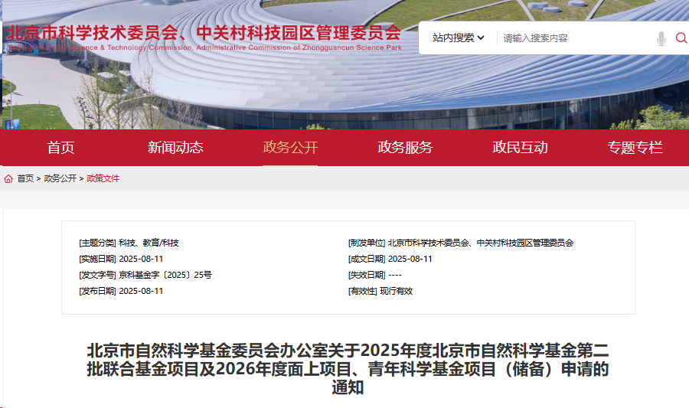Switch to the 政民互动 section
This screenshot has height=408, width=689.
[520, 148]
